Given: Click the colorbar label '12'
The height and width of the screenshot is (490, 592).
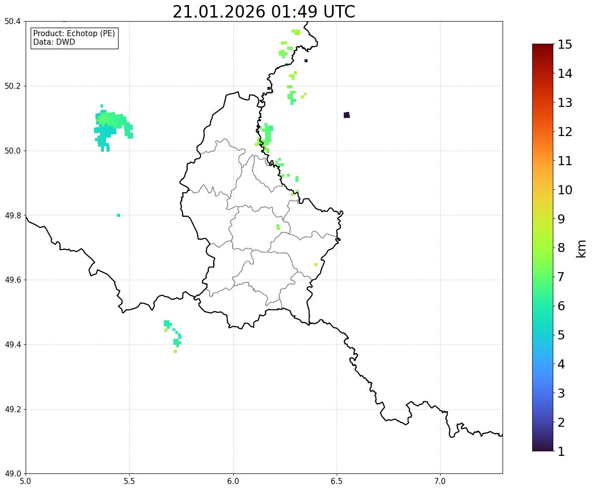Looking at the screenshot, I should [565, 132].
